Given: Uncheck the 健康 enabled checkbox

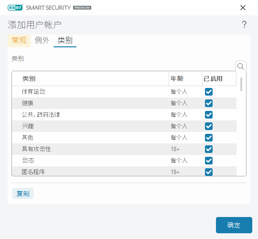Looking at the screenshot, I should tap(209, 103).
